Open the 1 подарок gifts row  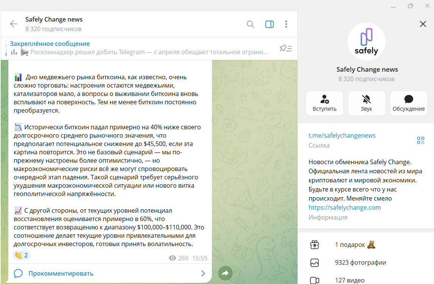tap(366, 245)
